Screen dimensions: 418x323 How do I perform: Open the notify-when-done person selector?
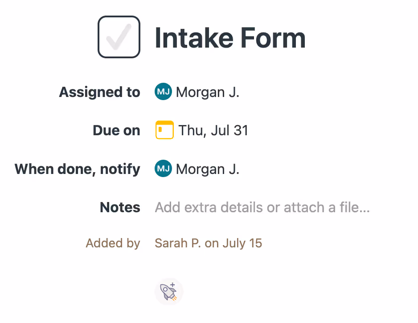pos(208,169)
